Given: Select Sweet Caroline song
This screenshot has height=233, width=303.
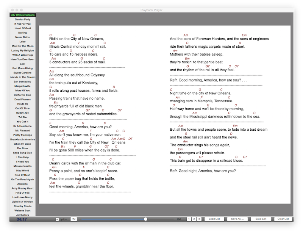Looking at the screenshot, I should pyautogui.click(x=23, y=73).
